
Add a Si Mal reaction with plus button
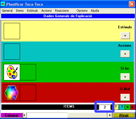[125, 97]
